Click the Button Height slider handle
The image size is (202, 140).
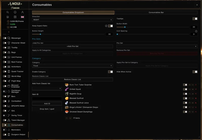pos(40,34)
